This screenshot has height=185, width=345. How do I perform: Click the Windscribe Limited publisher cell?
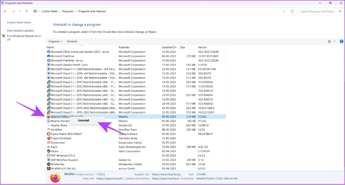[x=130, y=164]
